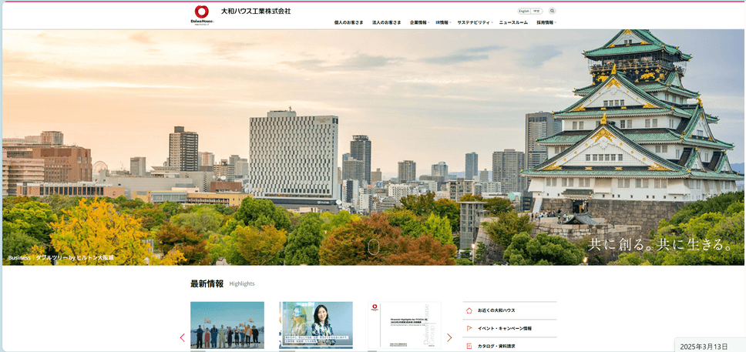Image resolution: width=746 pixels, height=352 pixels.
Task: Click the ダブルツリー by ヒルトン大阪城 caption link
Action: click(x=75, y=257)
